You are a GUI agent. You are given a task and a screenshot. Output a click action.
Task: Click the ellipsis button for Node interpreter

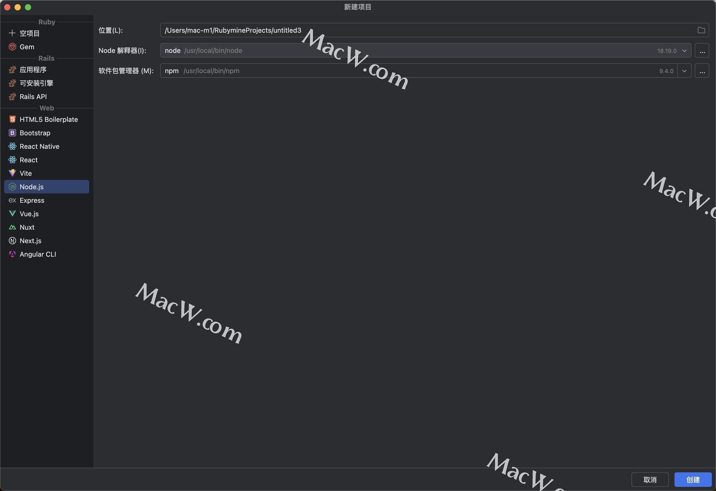click(702, 50)
